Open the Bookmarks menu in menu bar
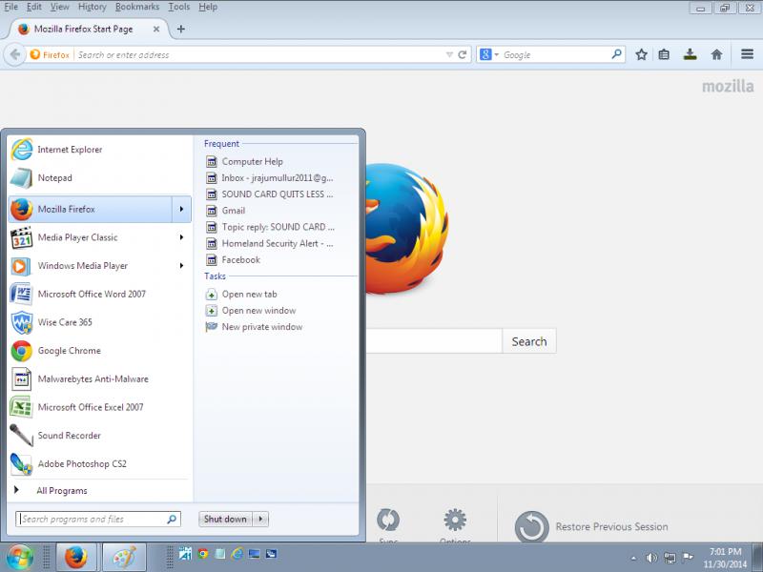 coord(137,7)
